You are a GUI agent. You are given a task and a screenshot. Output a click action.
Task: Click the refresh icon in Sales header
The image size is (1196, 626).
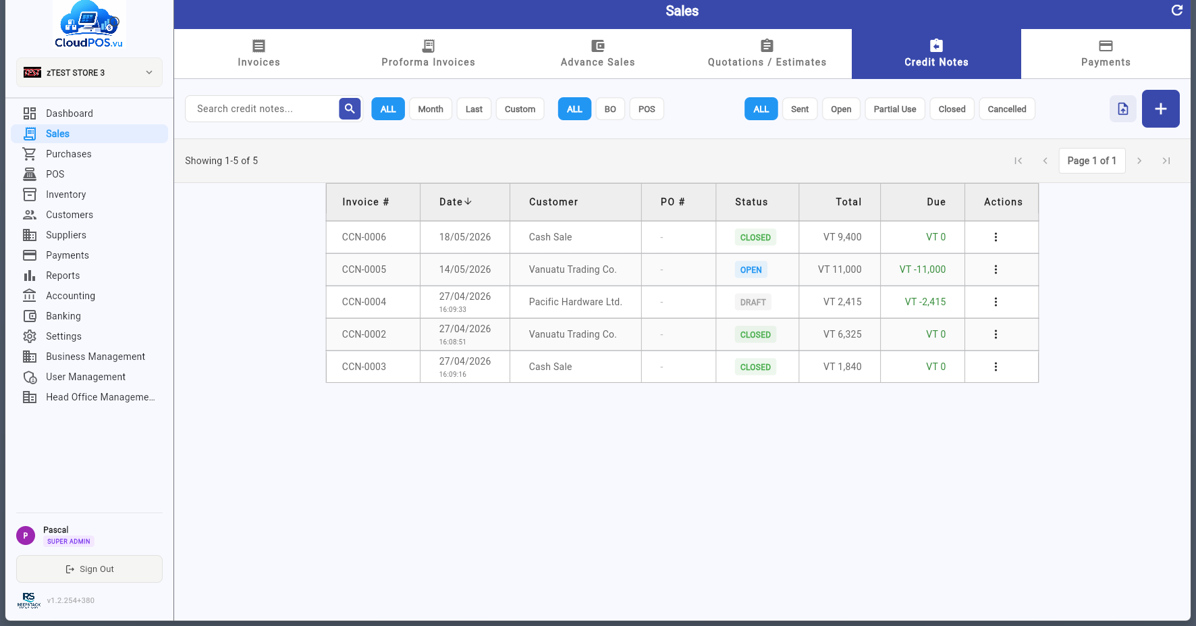(x=1177, y=10)
